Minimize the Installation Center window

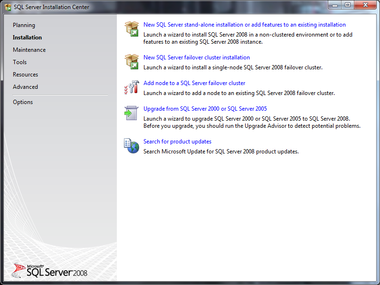(335, 5)
